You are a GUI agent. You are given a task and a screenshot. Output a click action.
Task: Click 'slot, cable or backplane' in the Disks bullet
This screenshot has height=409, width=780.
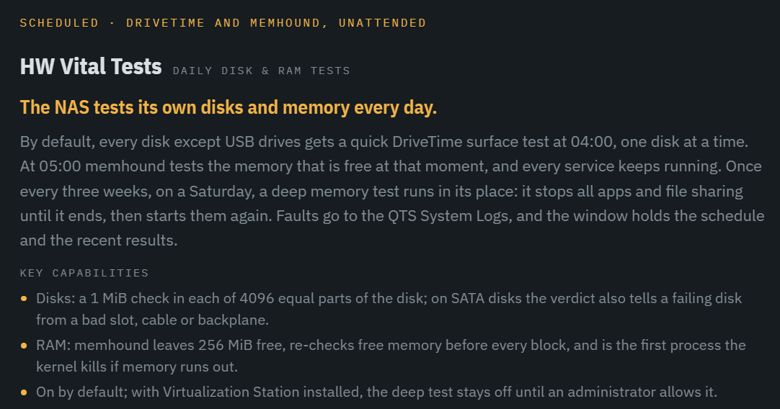coord(195,320)
